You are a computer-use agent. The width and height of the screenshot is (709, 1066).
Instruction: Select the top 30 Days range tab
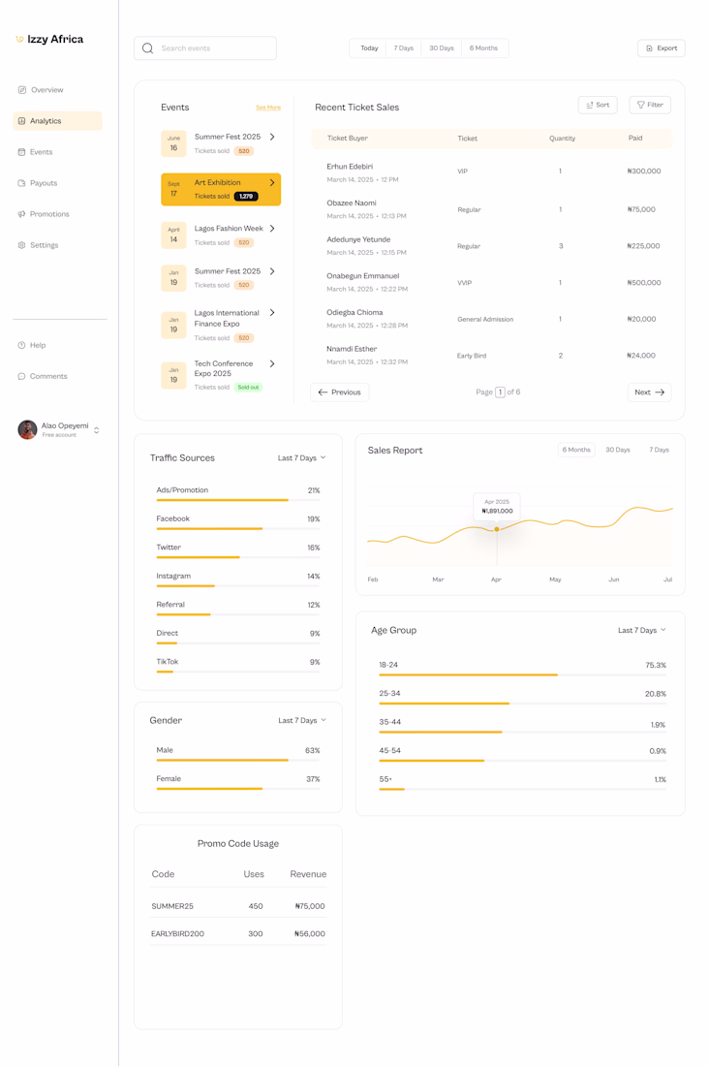(x=441, y=48)
